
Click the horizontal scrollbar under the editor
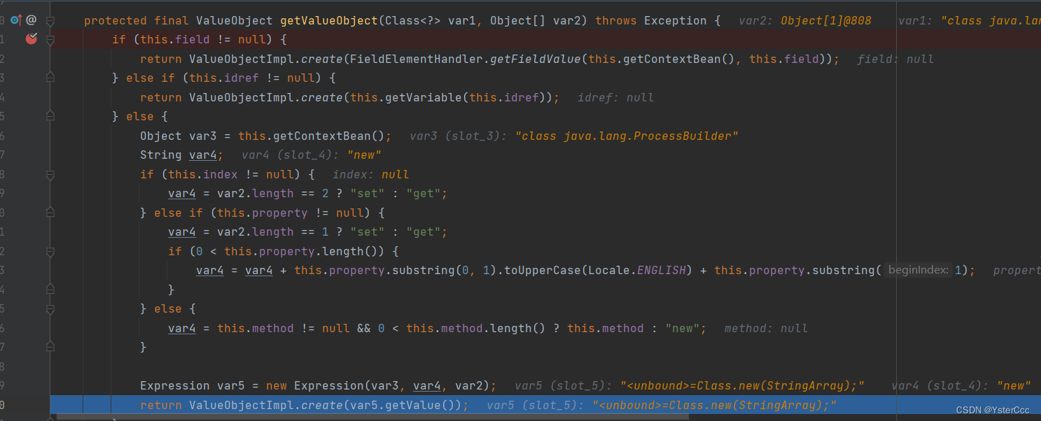pos(372,417)
